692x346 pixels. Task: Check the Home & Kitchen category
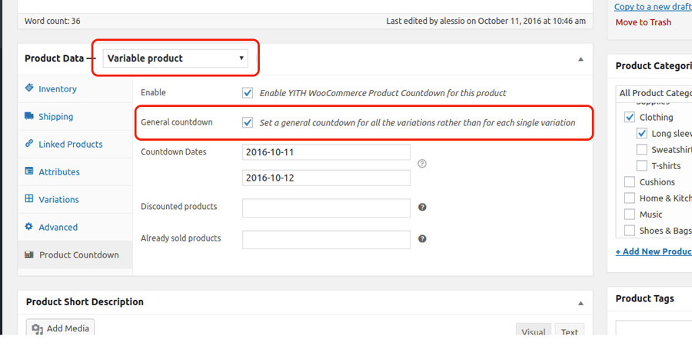click(x=629, y=198)
